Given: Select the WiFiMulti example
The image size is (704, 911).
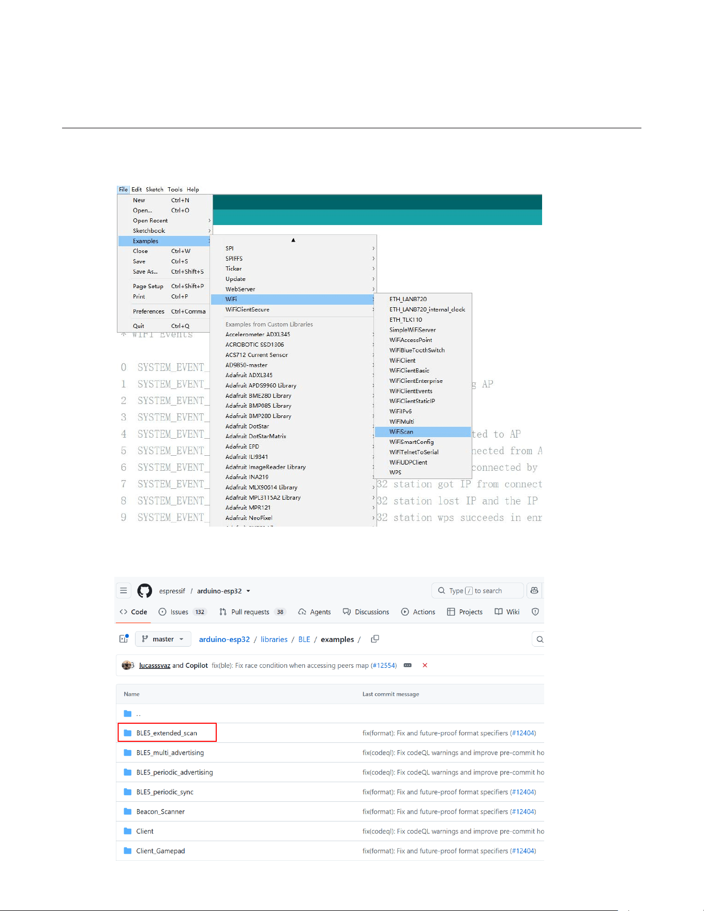Looking at the screenshot, I should tap(423, 422).
